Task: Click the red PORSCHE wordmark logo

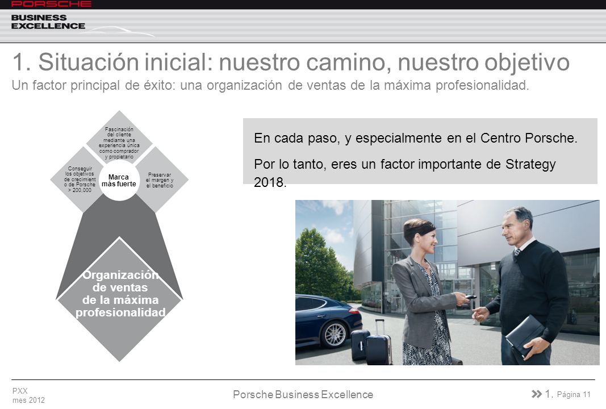Action: tap(51, 4)
